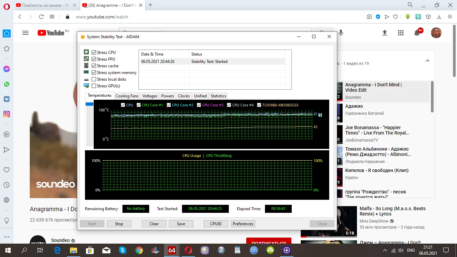Open the blue shield ad blocker icon
Image resolution: width=457 pixels, height=257 pixels.
[x=378, y=17]
